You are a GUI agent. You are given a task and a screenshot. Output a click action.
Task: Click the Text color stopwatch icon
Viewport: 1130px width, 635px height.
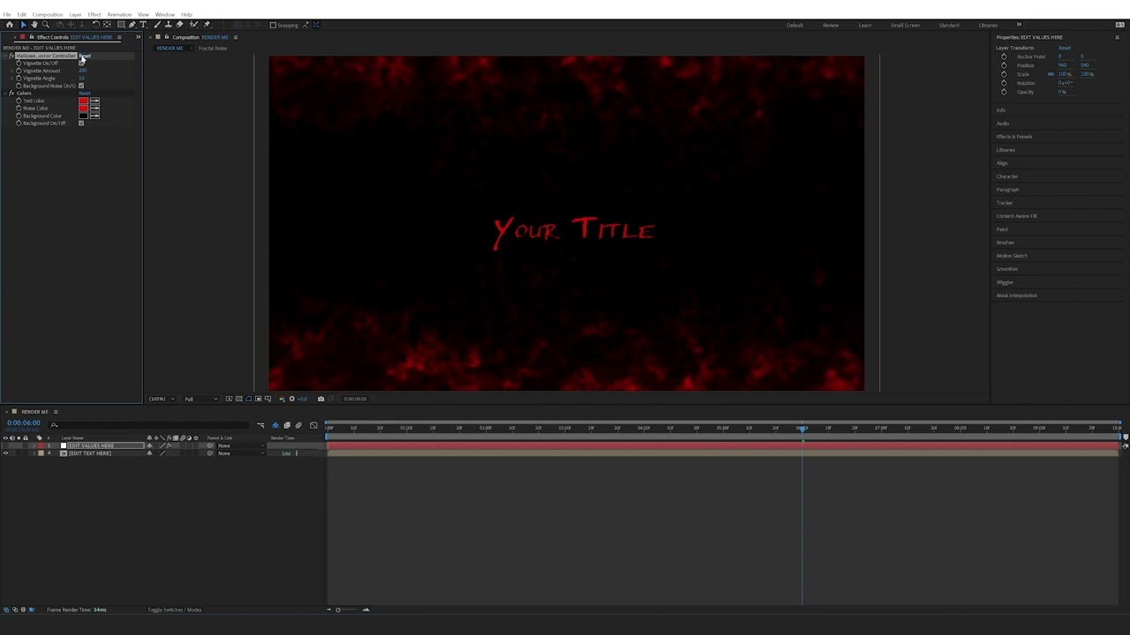(19, 101)
